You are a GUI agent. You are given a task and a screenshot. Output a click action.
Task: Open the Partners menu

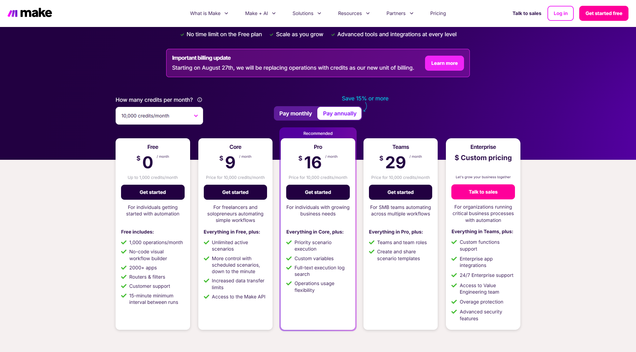[399, 13]
